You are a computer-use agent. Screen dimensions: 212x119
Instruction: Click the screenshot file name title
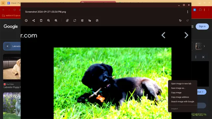(x=46, y=12)
